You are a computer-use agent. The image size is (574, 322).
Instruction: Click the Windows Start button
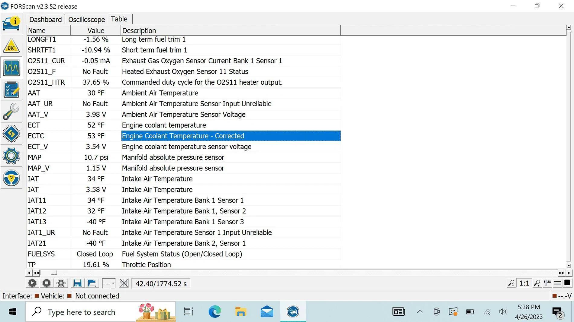coord(12,311)
